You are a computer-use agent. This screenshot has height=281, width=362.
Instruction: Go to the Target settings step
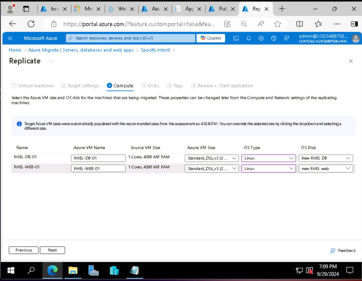pyautogui.click(x=80, y=86)
